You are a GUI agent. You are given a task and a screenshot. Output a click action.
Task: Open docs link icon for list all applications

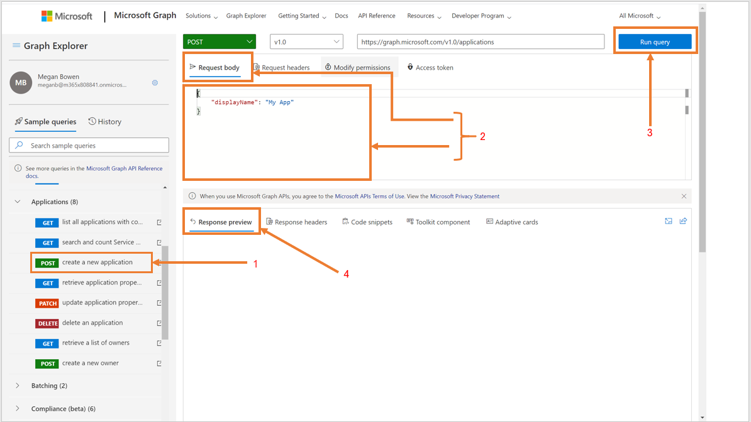coord(159,222)
